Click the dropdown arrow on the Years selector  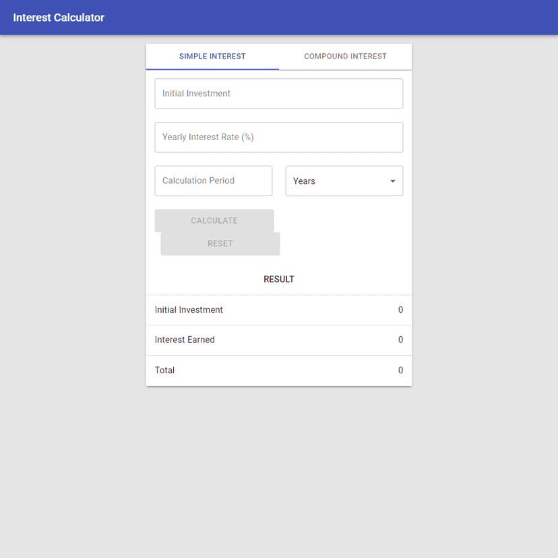click(x=392, y=181)
